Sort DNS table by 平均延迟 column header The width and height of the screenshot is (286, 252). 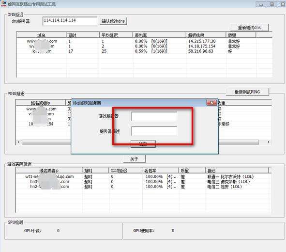116,35
